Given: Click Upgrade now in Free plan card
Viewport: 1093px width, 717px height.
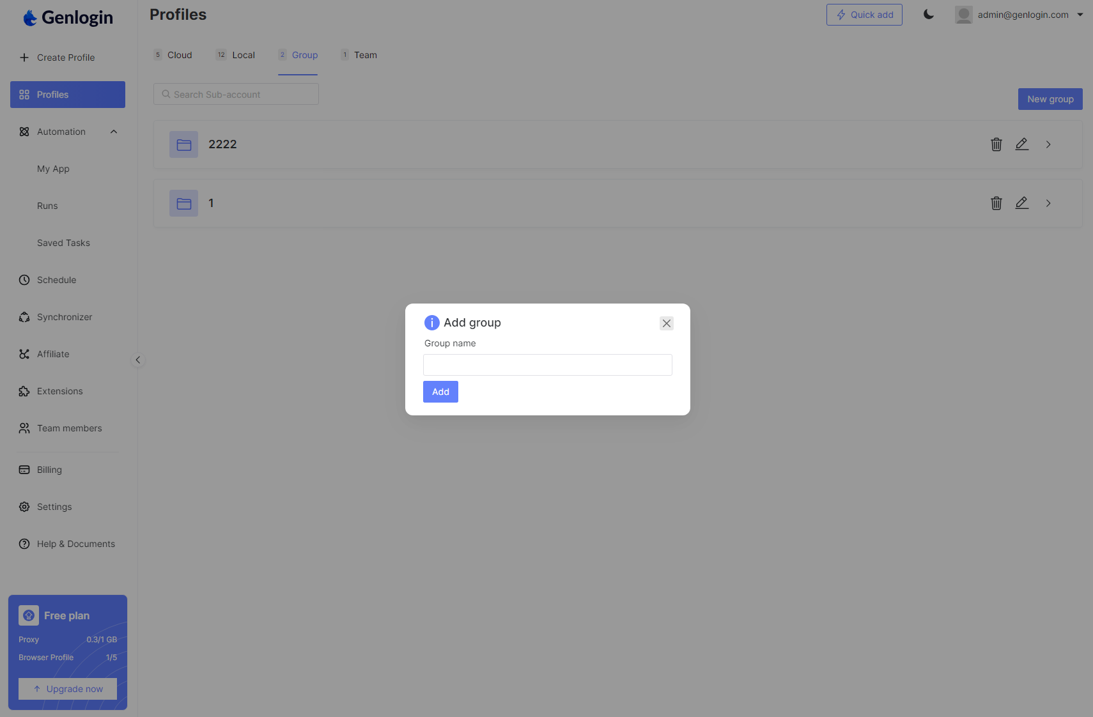Looking at the screenshot, I should 68,689.
